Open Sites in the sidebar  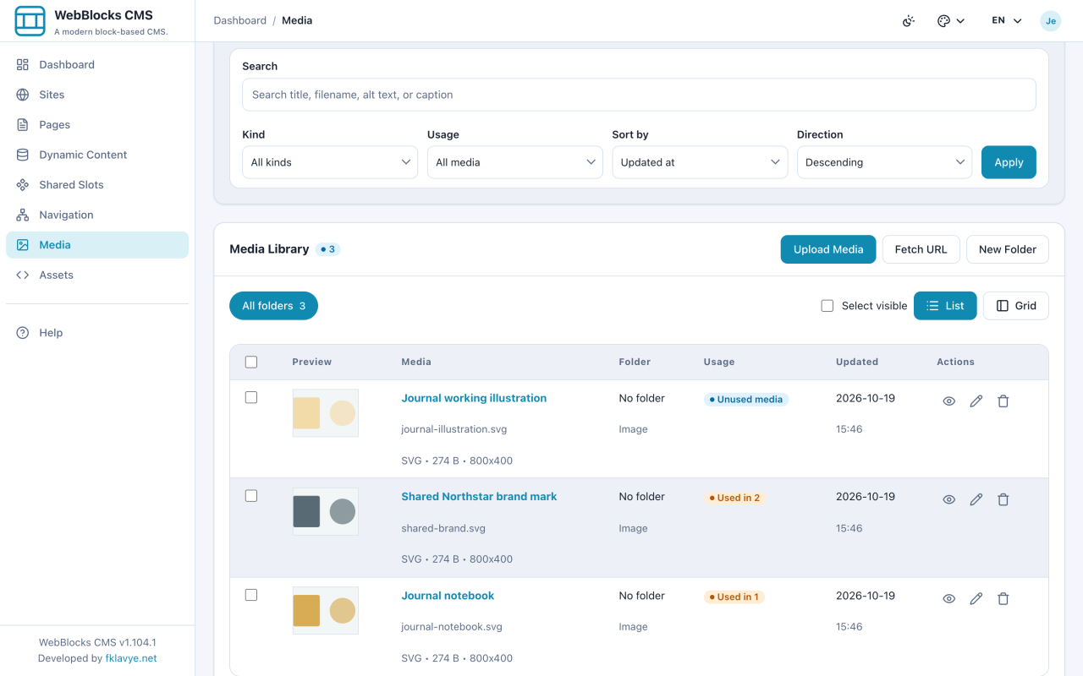point(97,95)
